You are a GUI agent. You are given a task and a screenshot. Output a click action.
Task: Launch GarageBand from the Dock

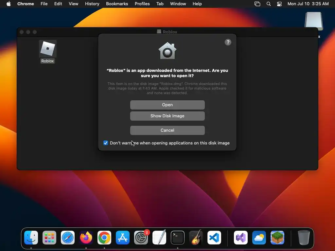point(196,238)
